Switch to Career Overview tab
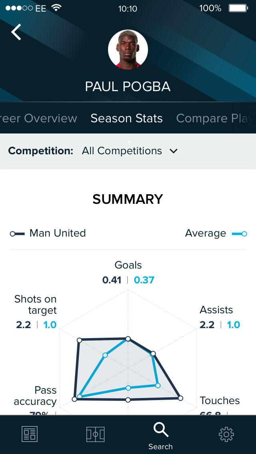The image size is (256, 454). [38, 118]
